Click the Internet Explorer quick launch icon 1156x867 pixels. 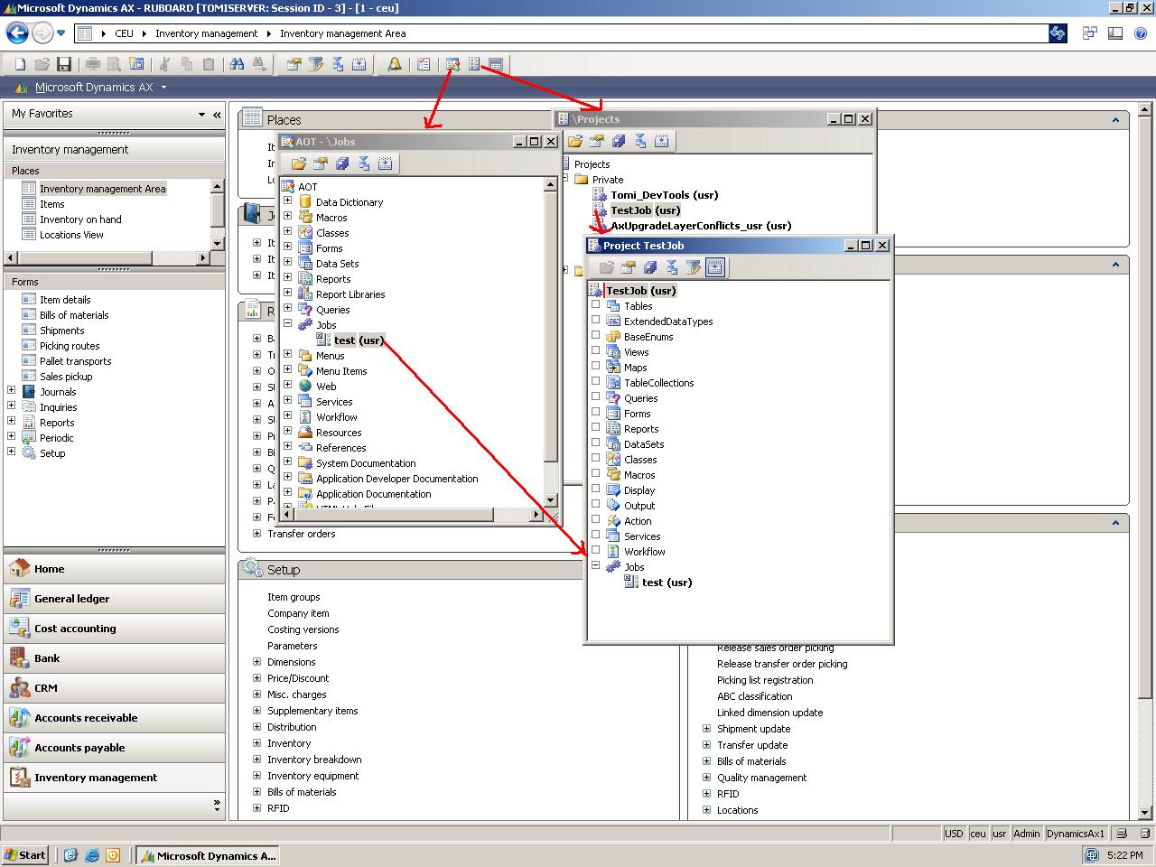coord(92,854)
